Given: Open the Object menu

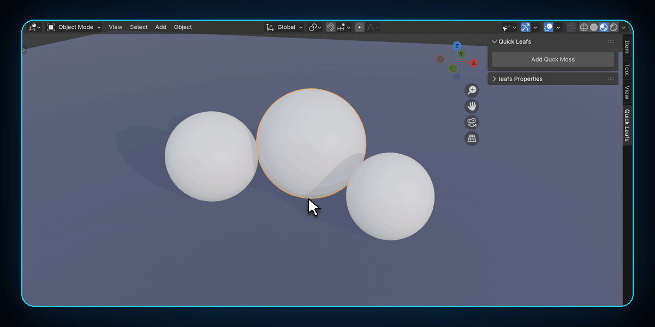Looking at the screenshot, I should (x=183, y=27).
